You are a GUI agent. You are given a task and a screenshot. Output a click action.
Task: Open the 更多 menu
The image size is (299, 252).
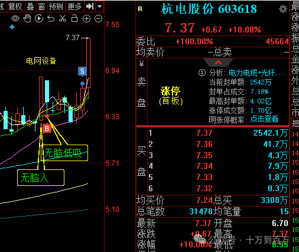point(74,6)
